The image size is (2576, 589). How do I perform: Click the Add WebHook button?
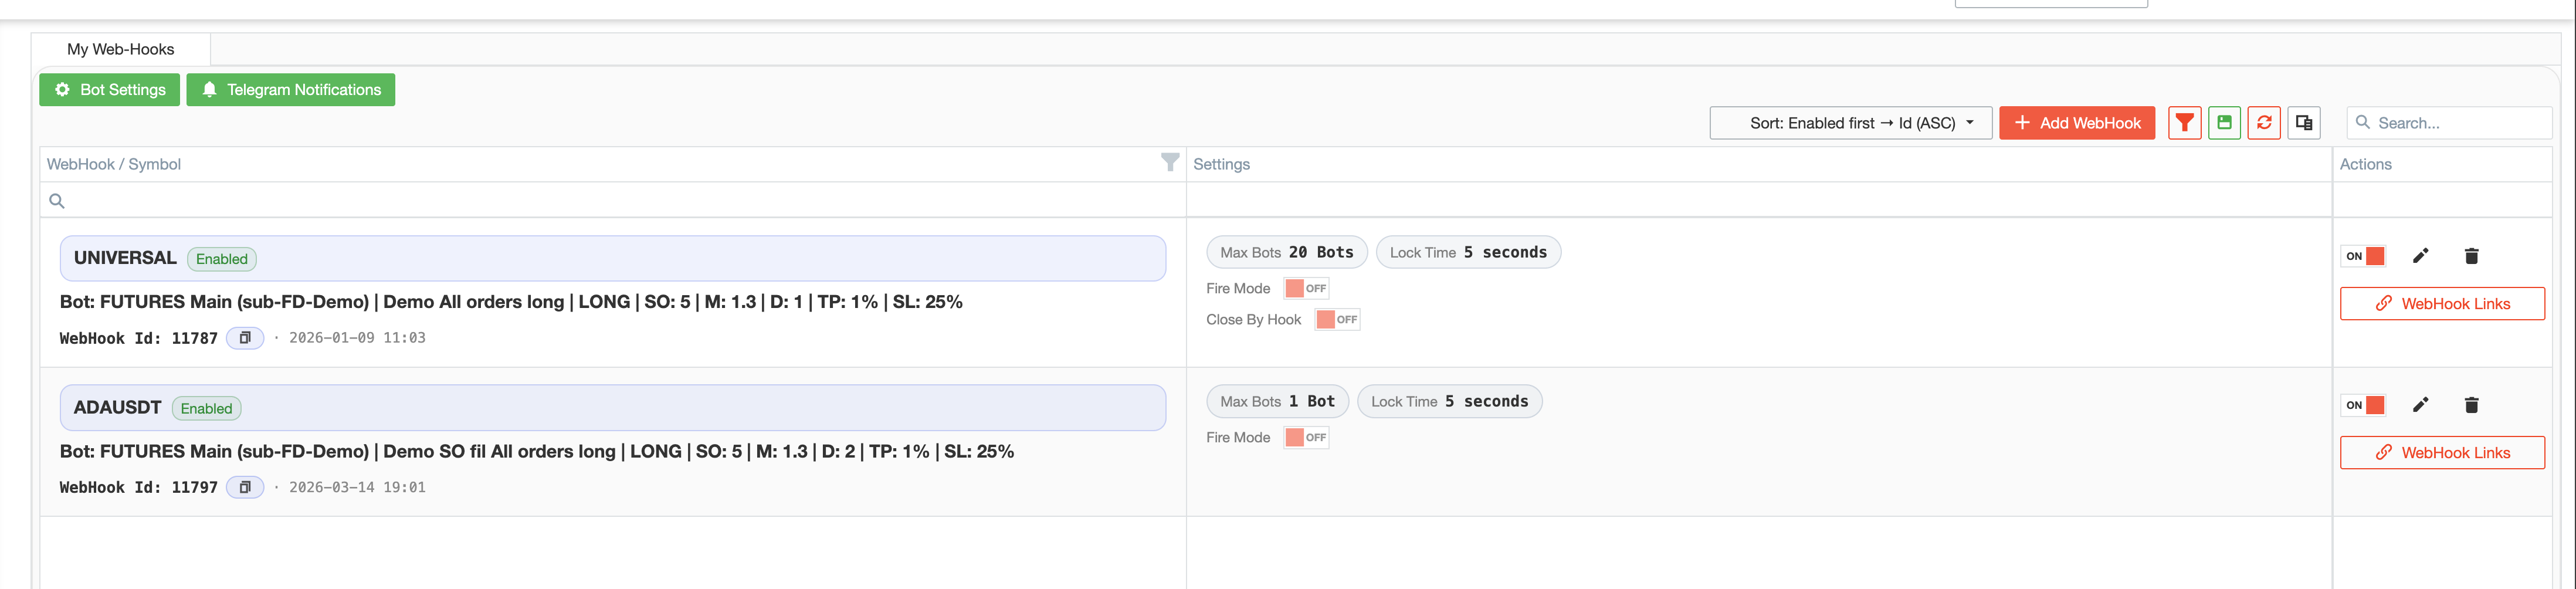(2077, 123)
